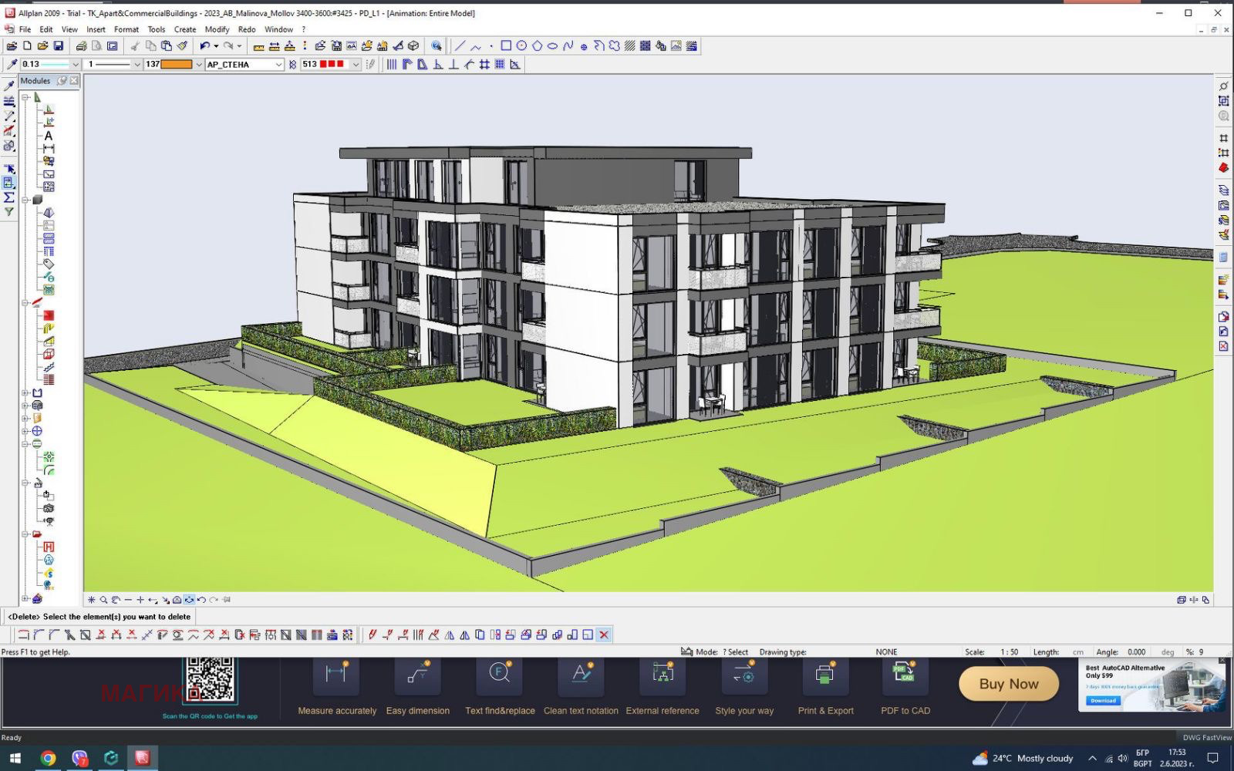Click the zoom magnifier in the viewport toolbar
Image resolution: width=1234 pixels, height=771 pixels.
tap(103, 600)
